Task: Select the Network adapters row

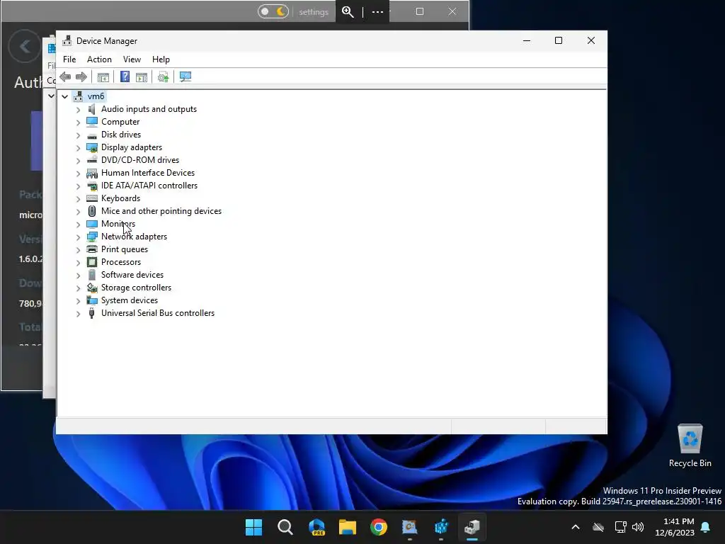Action: tap(134, 237)
